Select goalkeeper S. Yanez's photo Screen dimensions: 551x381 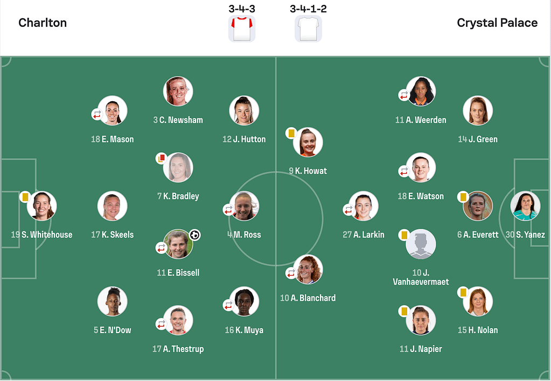(525, 206)
